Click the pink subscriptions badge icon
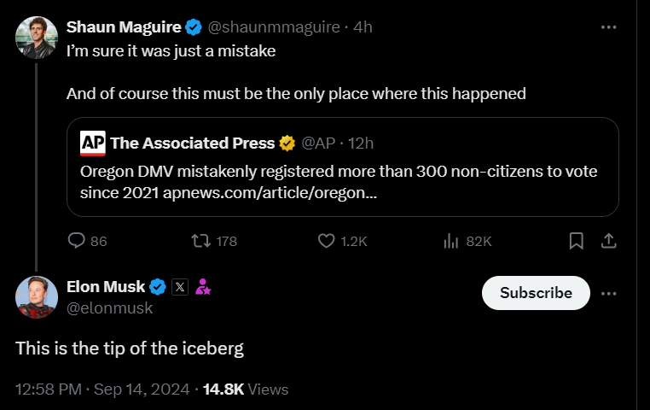 point(203,287)
